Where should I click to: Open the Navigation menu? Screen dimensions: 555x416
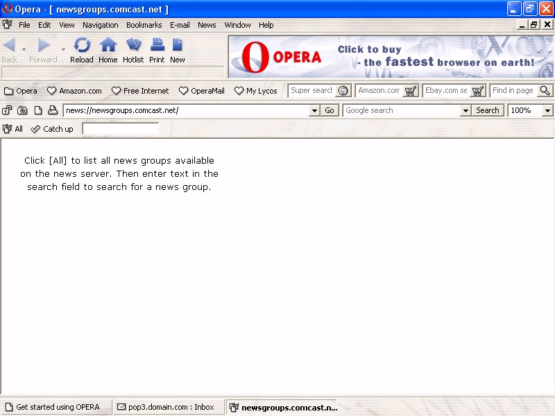pos(101,25)
